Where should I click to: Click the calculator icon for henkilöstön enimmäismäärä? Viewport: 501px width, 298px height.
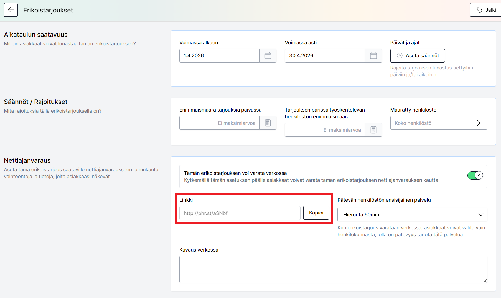(x=373, y=129)
